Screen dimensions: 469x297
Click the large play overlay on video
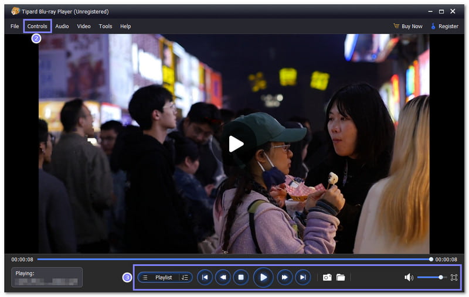(236, 144)
